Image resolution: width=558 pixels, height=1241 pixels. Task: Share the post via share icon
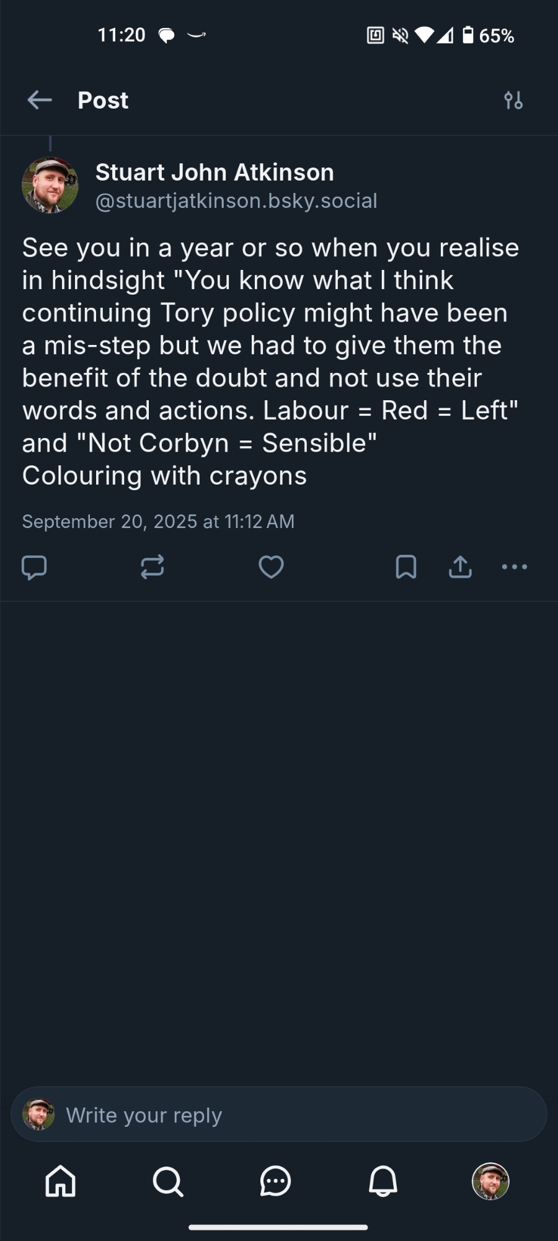[460, 567]
